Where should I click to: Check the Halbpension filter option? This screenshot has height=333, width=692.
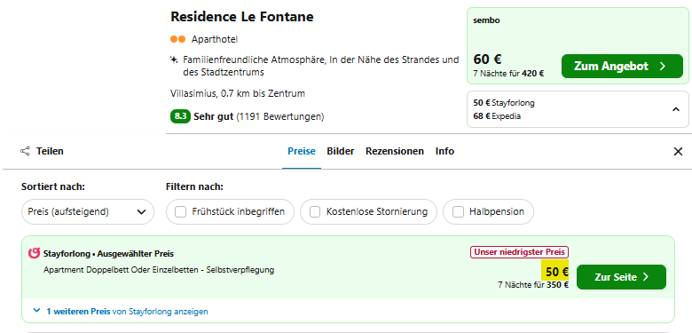(458, 212)
